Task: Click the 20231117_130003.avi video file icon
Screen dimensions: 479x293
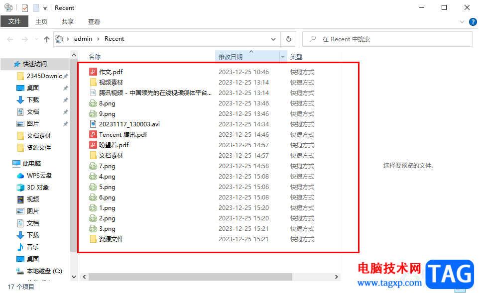Action: point(93,124)
